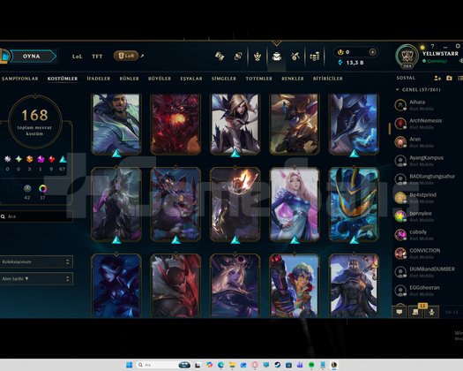Image resolution: width=463 pixels, height=371 pixels.
Task: Toggle the teal triangle filter showing 67
Action: (63, 160)
